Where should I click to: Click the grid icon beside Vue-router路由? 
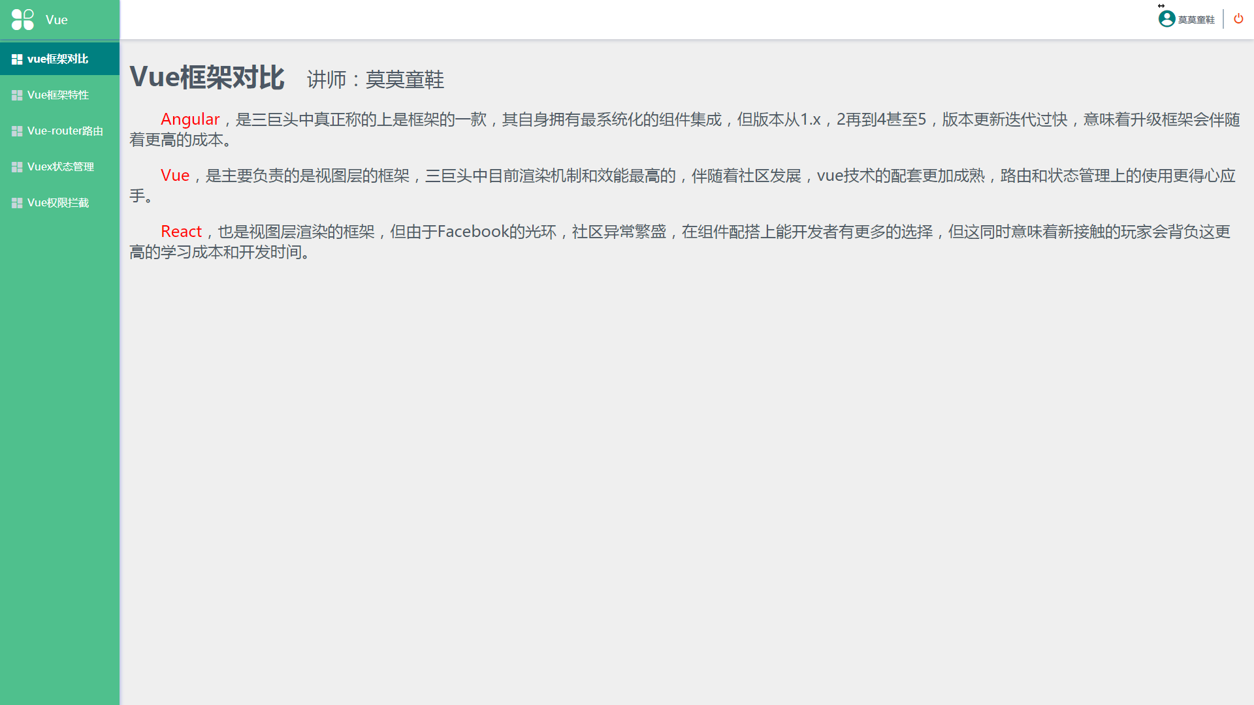pyautogui.click(x=17, y=131)
